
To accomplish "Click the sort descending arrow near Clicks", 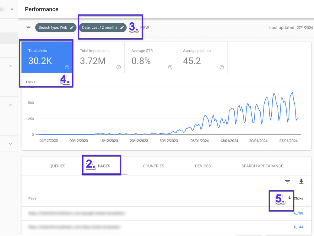I will point(290,198).
